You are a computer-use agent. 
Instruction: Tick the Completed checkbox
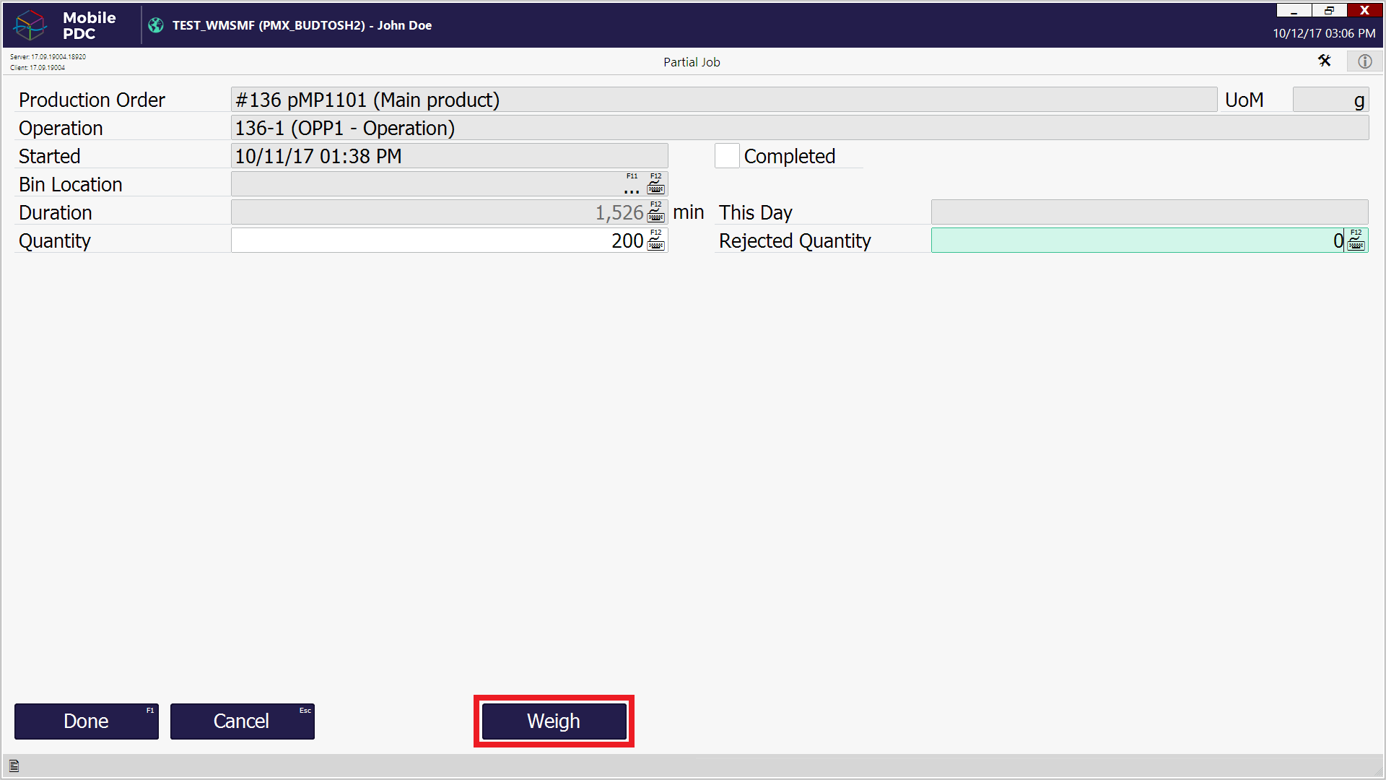pos(727,156)
